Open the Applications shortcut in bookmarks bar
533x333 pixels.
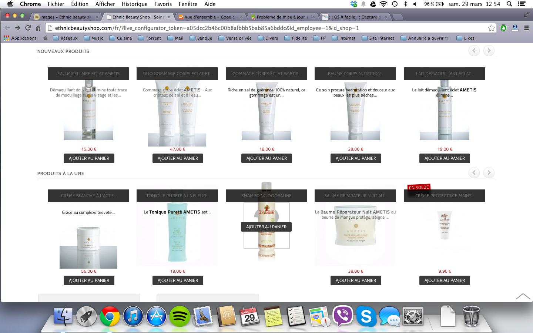click(20, 38)
